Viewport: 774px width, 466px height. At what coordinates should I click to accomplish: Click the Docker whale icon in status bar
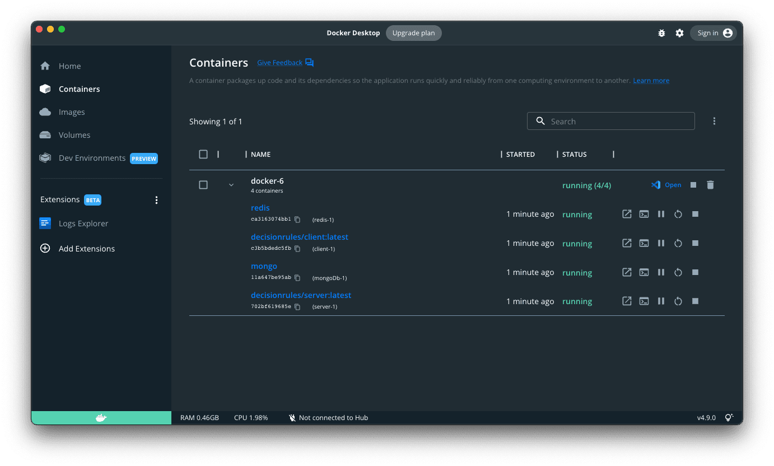tap(101, 418)
